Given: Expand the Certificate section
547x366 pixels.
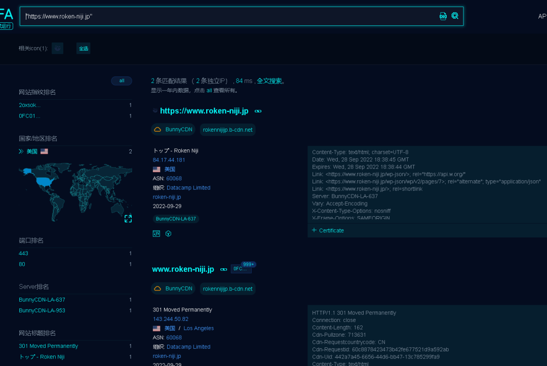Looking at the screenshot, I should coord(328,230).
